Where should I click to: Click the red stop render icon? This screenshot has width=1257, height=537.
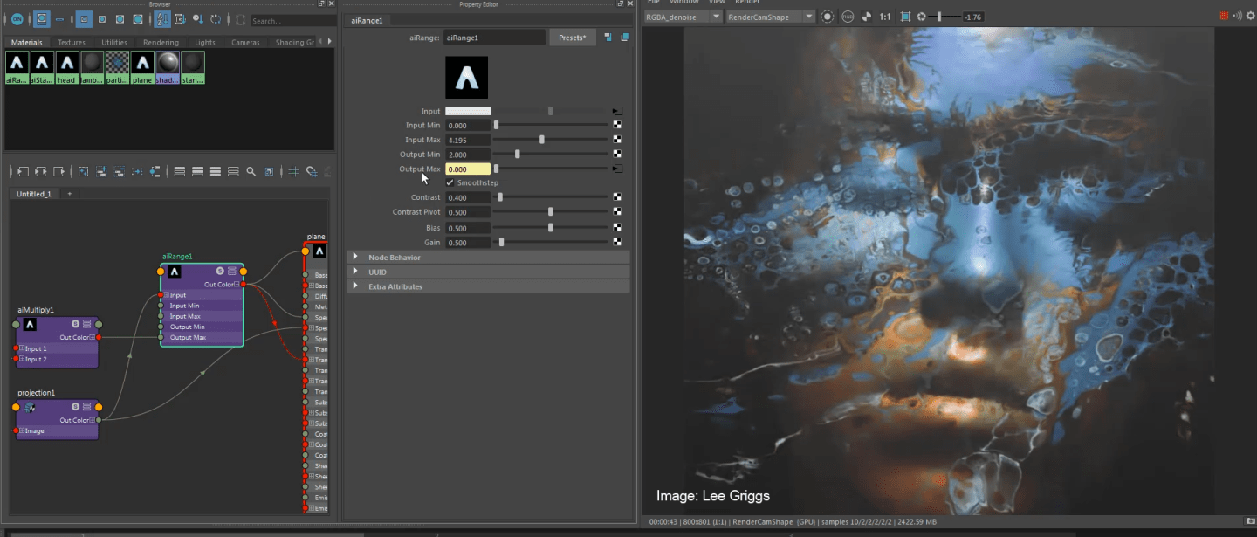click(1224, 16)
